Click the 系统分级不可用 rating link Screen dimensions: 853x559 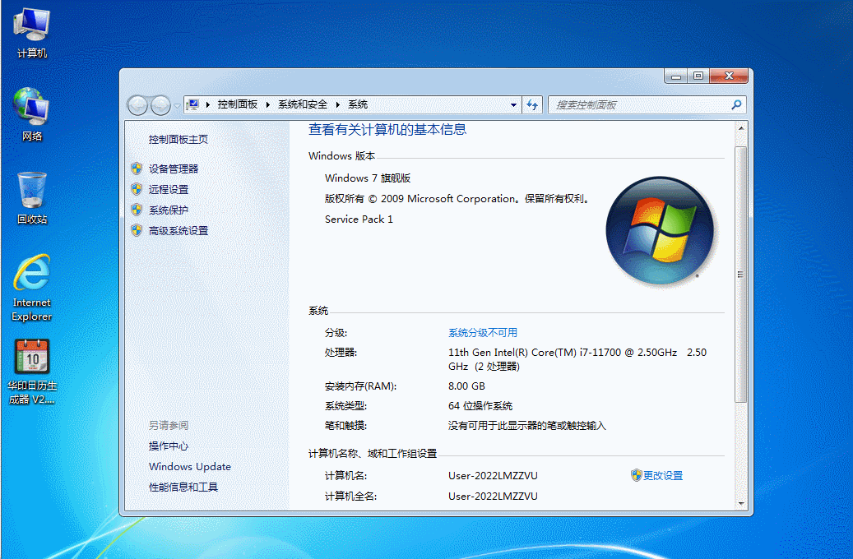[483, 333]
